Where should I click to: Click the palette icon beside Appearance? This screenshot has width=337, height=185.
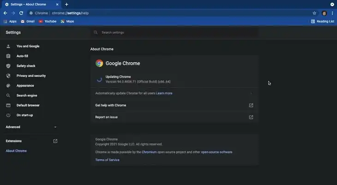8,86
